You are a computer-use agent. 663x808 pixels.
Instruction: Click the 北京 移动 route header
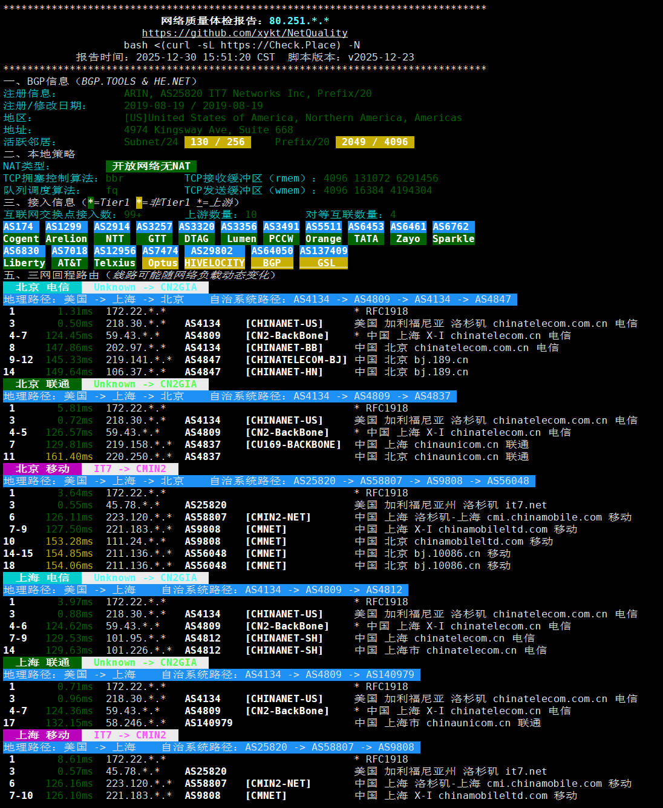tap(42, 468)
